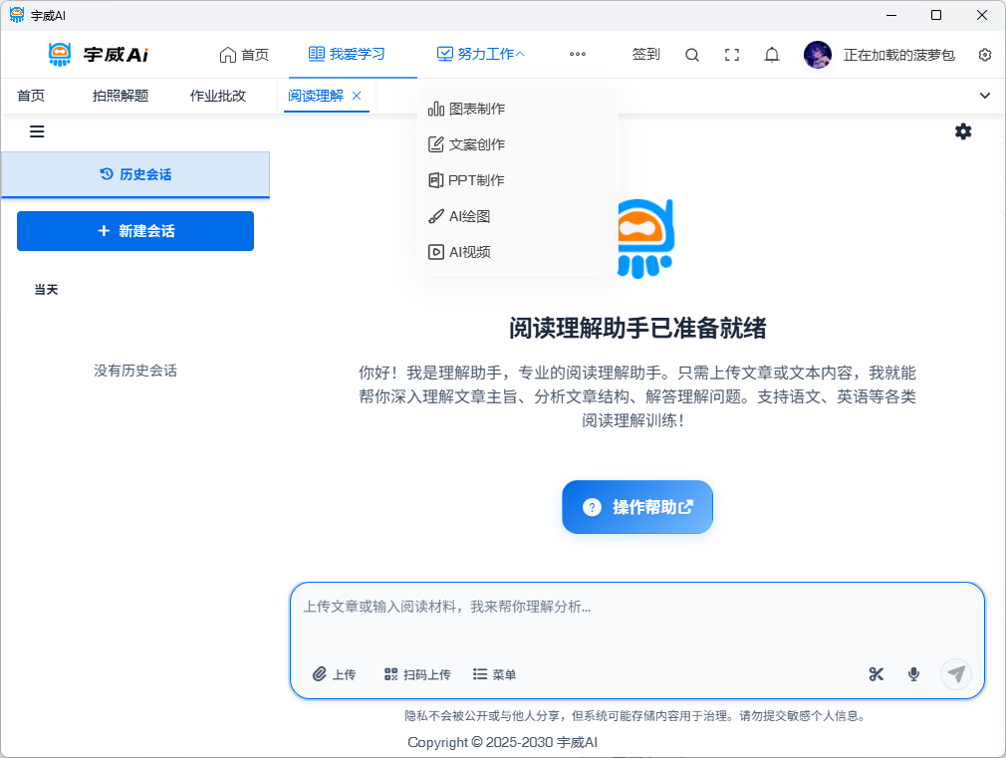Expand the tab list chevron
The image size is (1006, 758).
985,96
